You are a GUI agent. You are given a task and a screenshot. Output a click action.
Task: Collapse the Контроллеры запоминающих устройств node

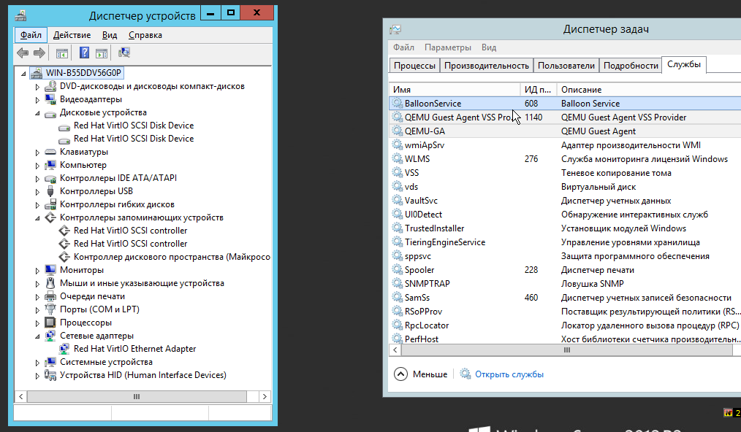(37, 218)
